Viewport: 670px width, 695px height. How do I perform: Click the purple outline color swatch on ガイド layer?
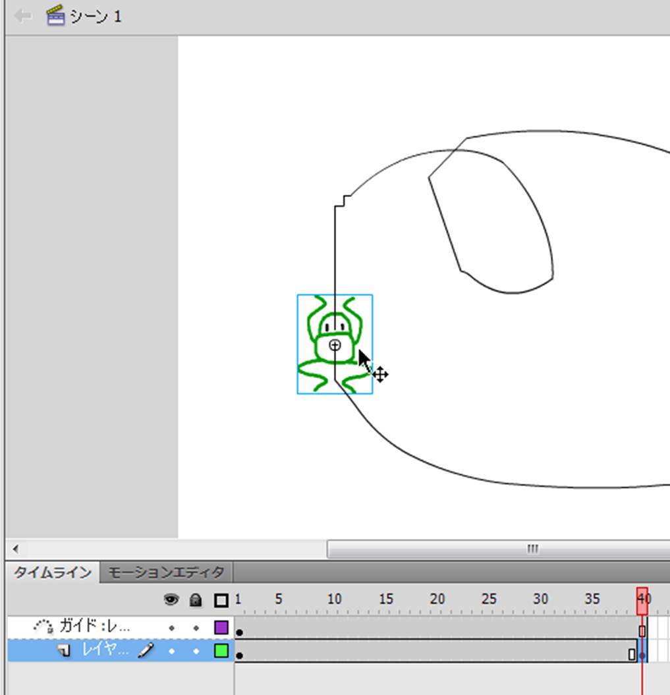coord(221,627)
